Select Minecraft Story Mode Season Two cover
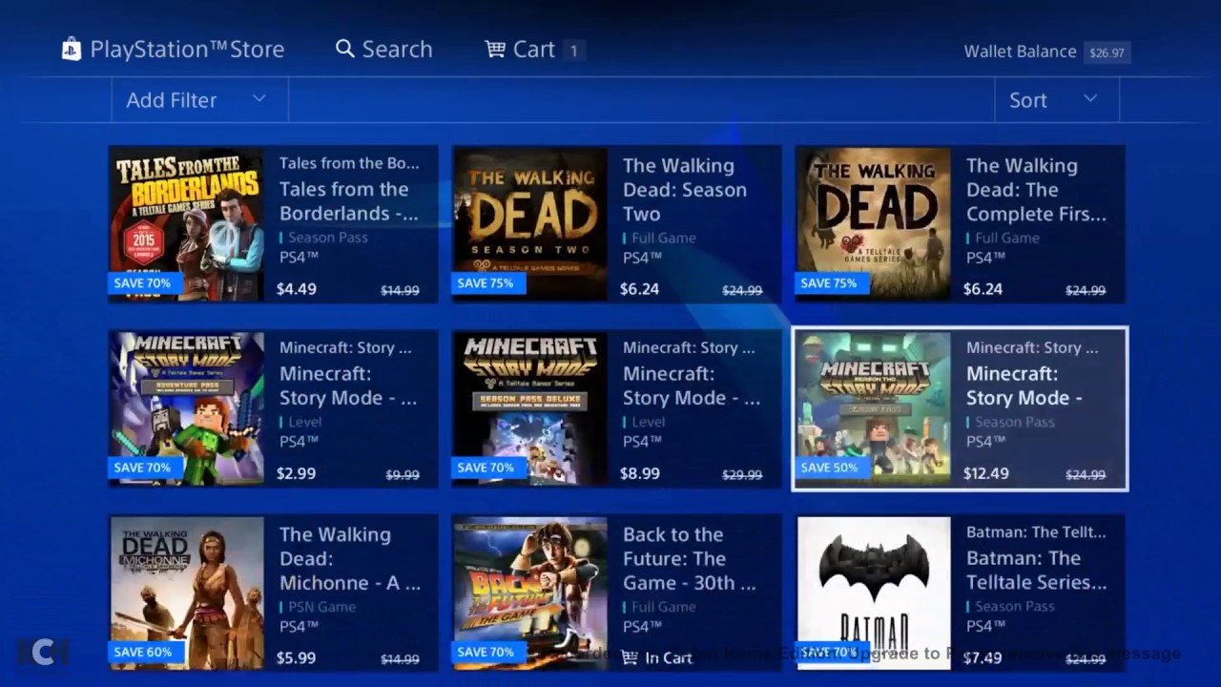1221x687 pixels. [x=874, y=408]
